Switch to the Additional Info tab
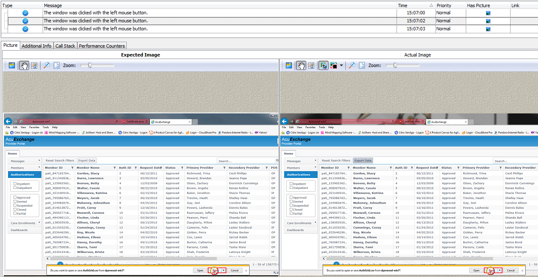 [x=36, y=46]
